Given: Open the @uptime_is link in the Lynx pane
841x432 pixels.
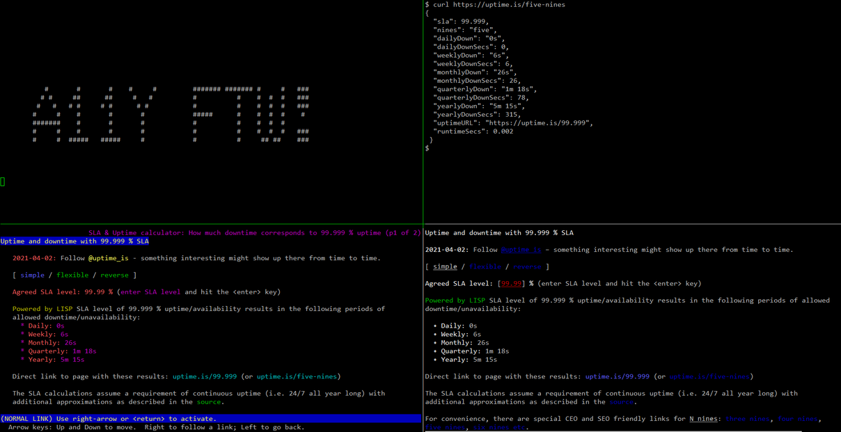Looking at the screenshot, I should click(x=108, y=258).
